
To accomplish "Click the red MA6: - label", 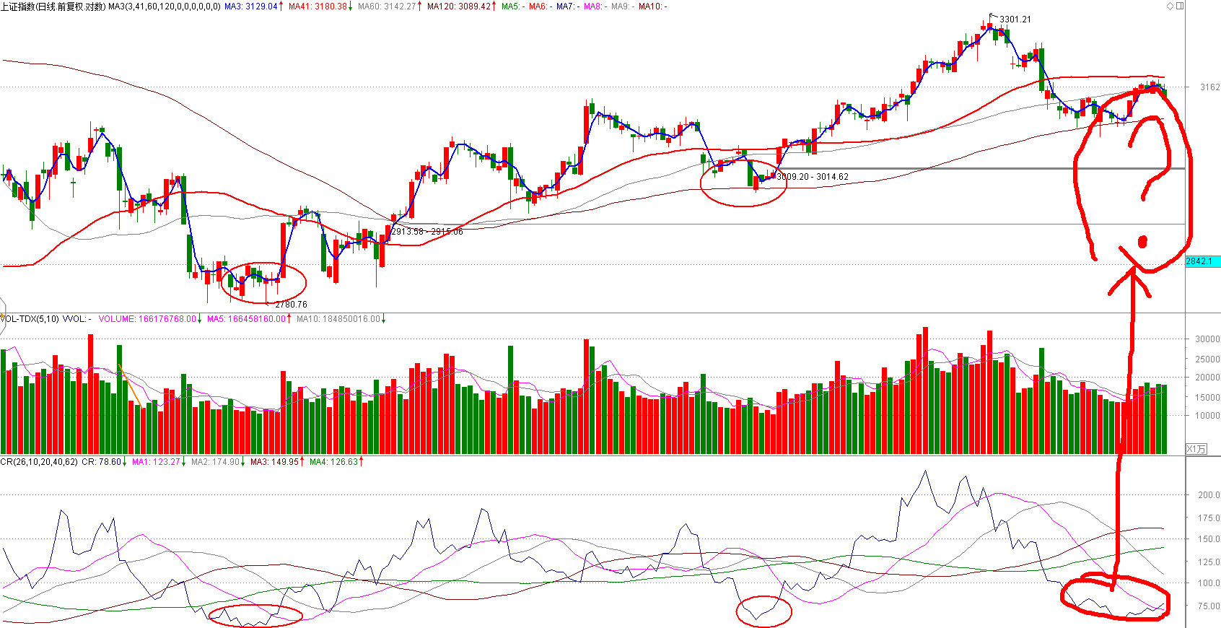I will 540,6.
